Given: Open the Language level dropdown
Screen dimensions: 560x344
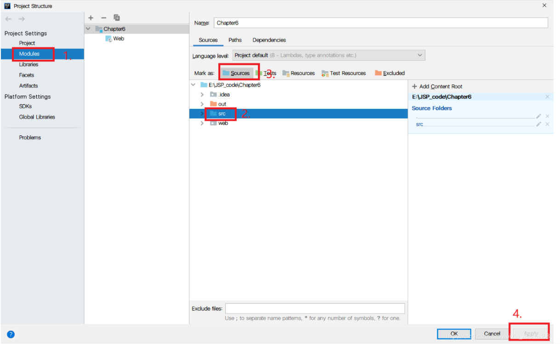Looking at the screenshot, I should point(329,56).
